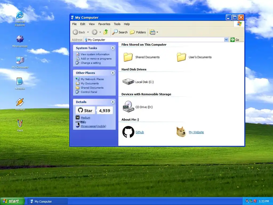This screenshot has width=273, height=205.
Task: Open the Tools menu
Action: (x=117, y=24)
